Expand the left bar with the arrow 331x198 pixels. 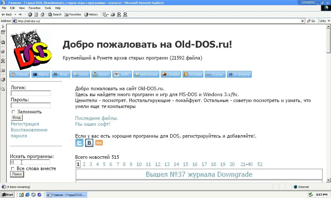pos(3,27)
